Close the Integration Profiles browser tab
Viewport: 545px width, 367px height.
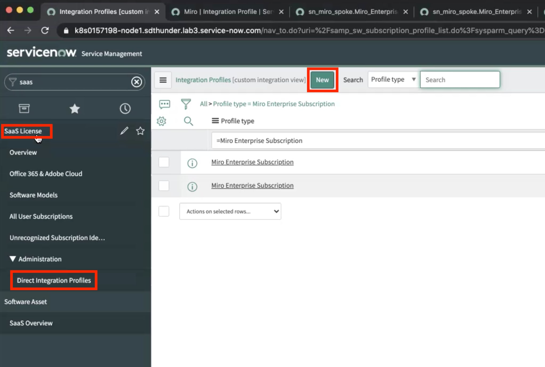(x=157, y=12)
